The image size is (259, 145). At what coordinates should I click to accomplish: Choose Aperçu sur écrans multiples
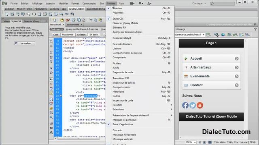tap(140, 32)
